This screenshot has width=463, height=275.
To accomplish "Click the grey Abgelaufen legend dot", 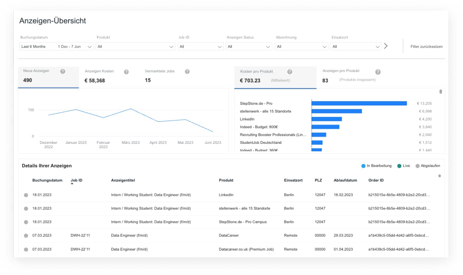I will 417,166.
